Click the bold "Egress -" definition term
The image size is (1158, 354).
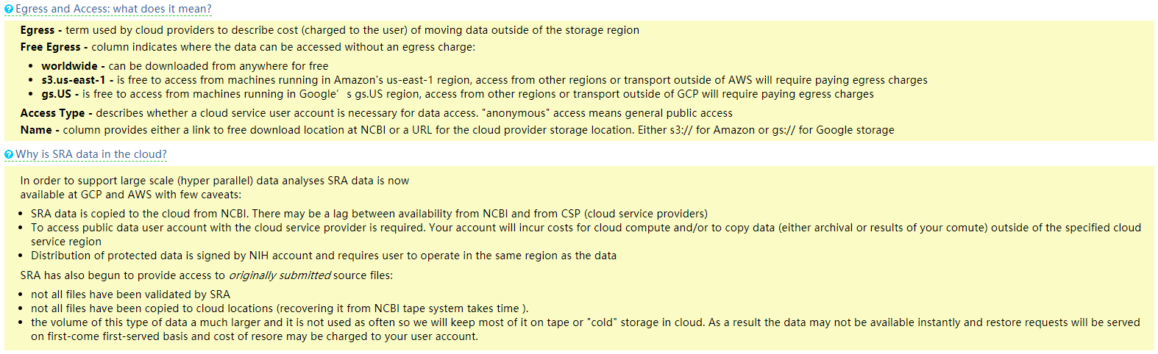41,30
